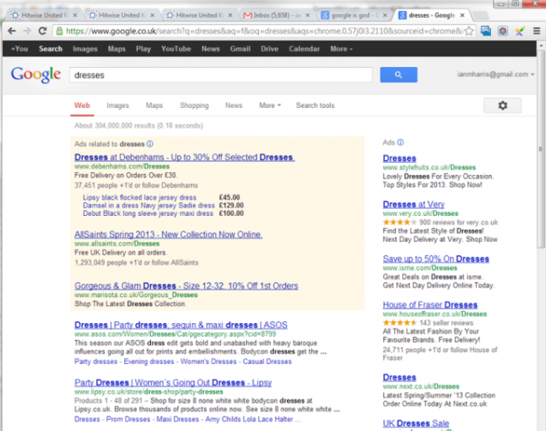546x431 pixels.
Task: Click the colorful pinwheel extension icon
Action: pyautogui.click(x=519, y=32)
